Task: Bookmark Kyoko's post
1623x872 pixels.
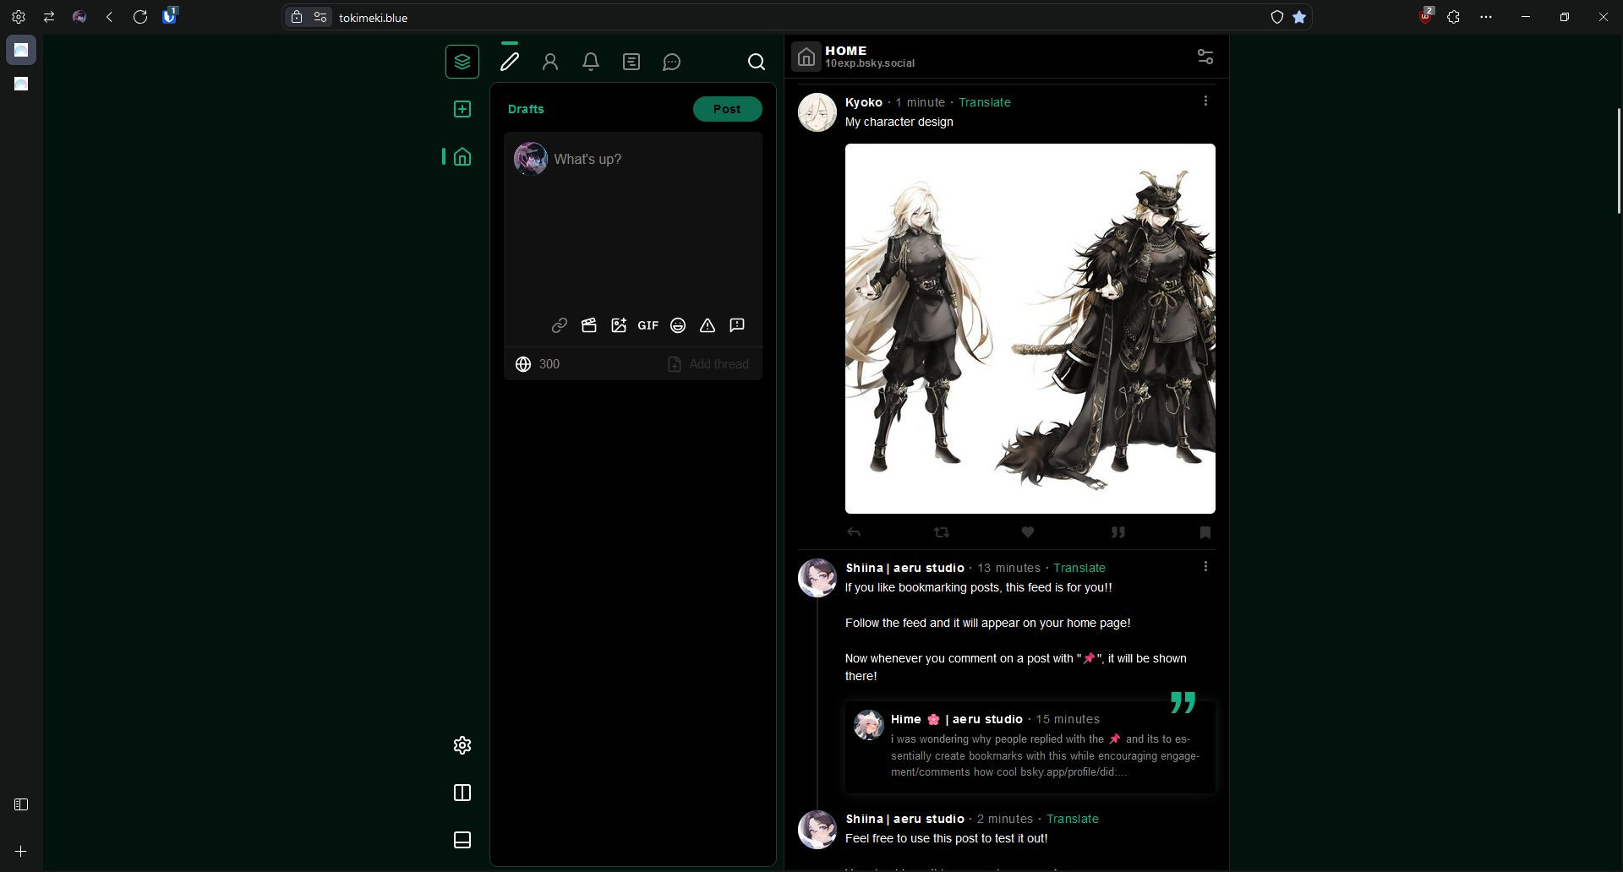Action: click(1205, 532)
